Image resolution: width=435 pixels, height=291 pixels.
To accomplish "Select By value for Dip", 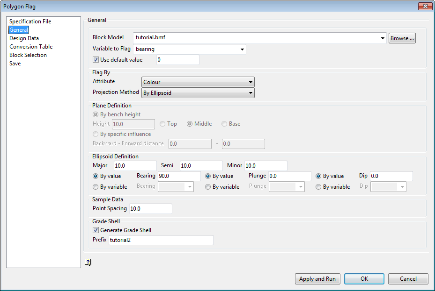I will tap(318, 176).
